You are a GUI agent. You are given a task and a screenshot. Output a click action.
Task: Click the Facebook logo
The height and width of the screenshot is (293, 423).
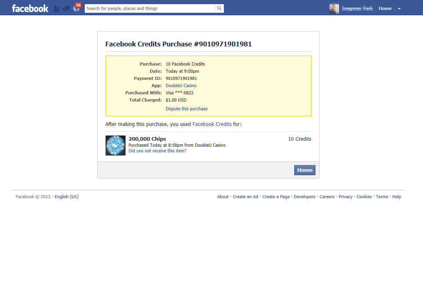click(x=30, y=8)
